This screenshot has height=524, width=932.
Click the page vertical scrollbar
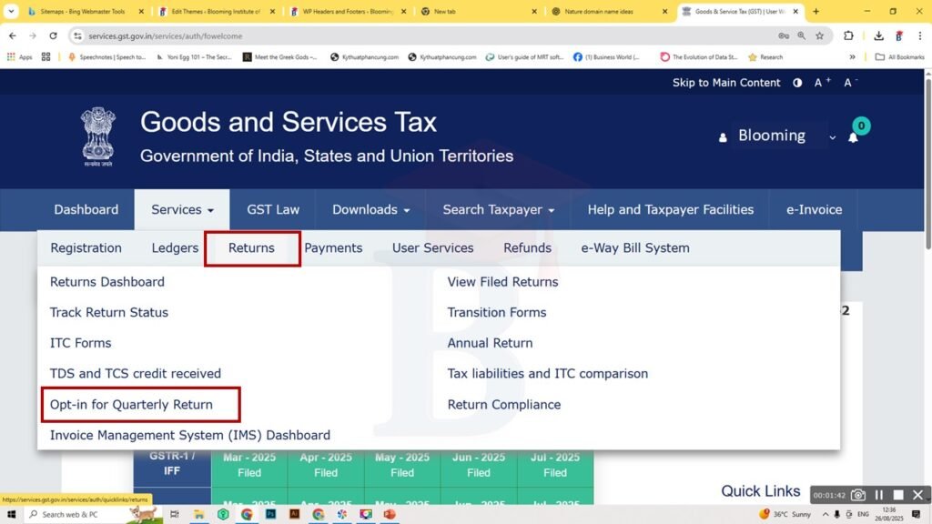click(x=927, y=164)
